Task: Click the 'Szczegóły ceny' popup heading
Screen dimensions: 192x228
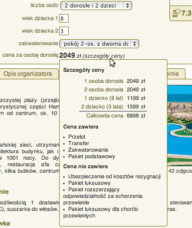Action: (84, 70)
